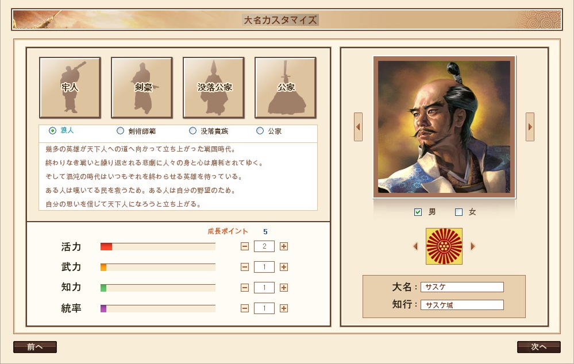The height and width of the screenshot is (364, 574).
Task: Click the 次へ next button
Action: tap(538, 347)
